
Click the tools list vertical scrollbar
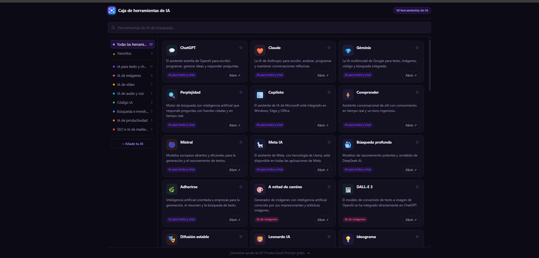click(430, 66)
